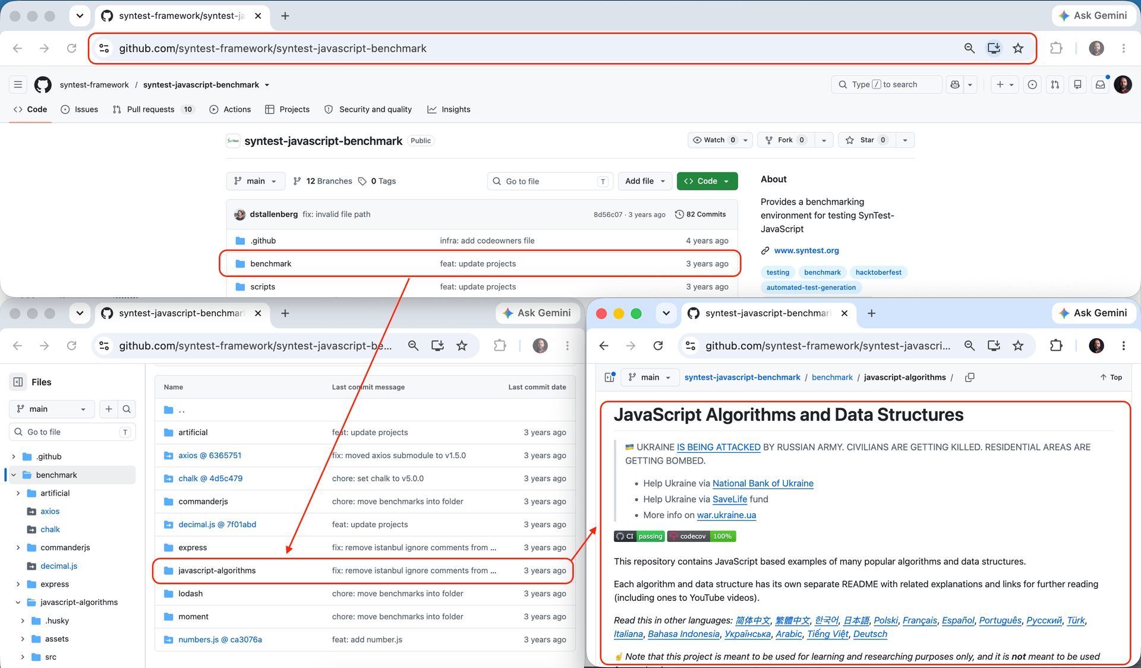The width and height of the screenshot is (1141, 668).
Task: Expand file tree icon in the README window
Action: pos(609,377)
